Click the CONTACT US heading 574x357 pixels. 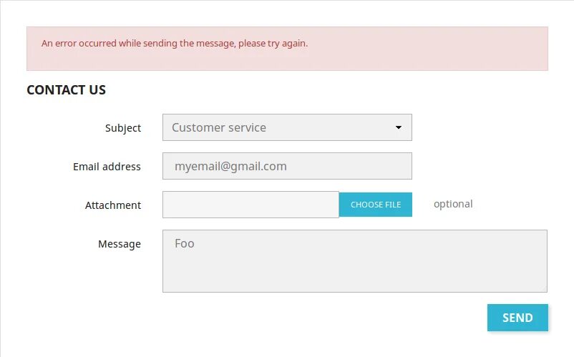coord(66,90)
